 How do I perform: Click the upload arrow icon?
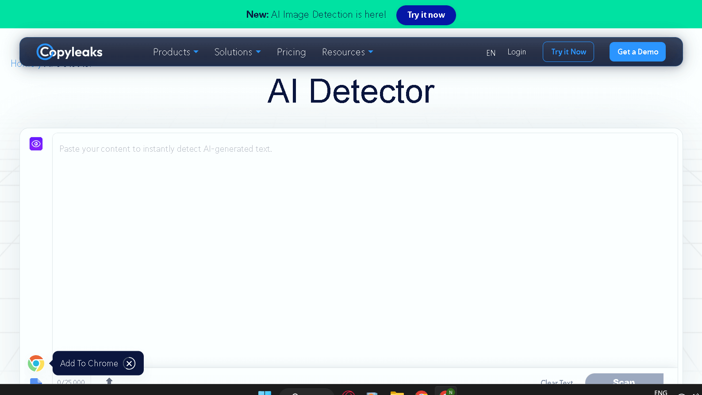[109, 381]
